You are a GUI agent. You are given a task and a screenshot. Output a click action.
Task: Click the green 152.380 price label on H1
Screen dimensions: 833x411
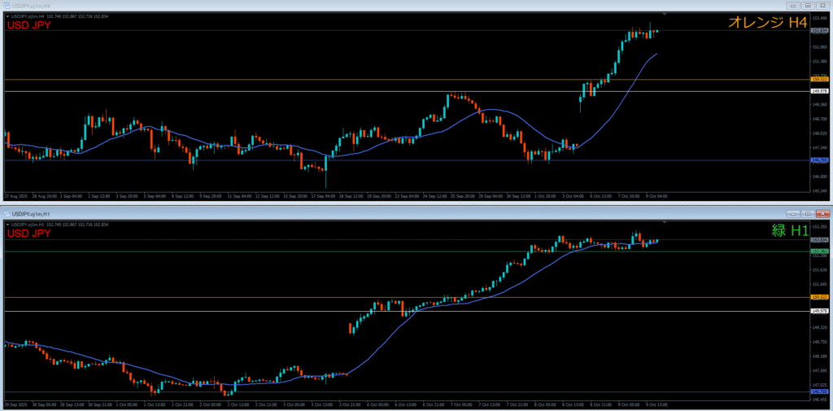point(820,251)
